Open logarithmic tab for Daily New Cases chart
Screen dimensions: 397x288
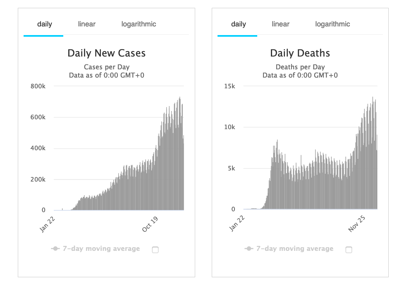tap(139, 24)
